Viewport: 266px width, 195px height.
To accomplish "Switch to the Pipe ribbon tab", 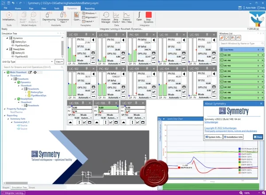I will [31, 8].
